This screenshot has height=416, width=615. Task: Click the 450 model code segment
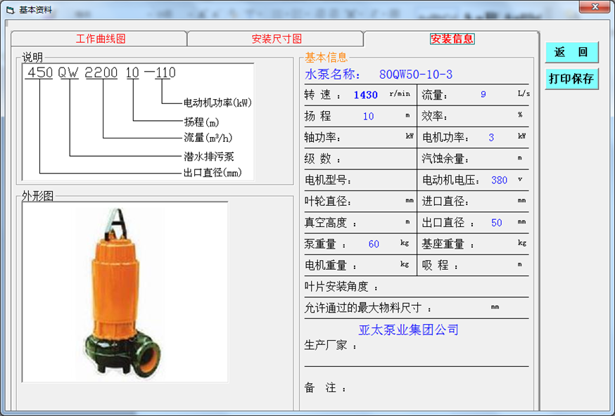(x=39, y=73)
